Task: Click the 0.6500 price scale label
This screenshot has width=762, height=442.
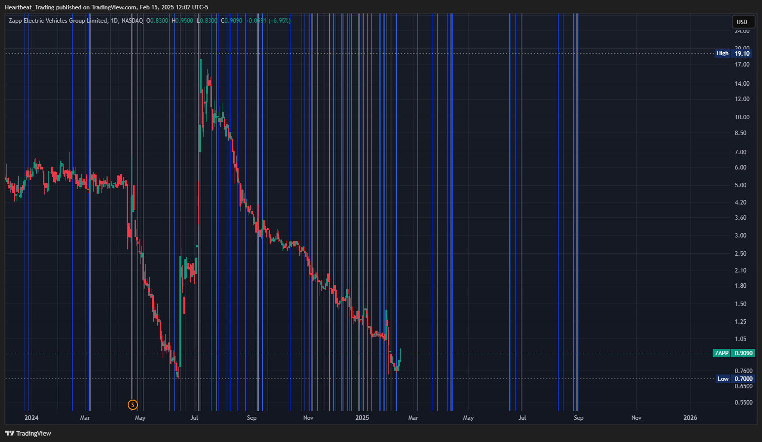Action: 743,386
